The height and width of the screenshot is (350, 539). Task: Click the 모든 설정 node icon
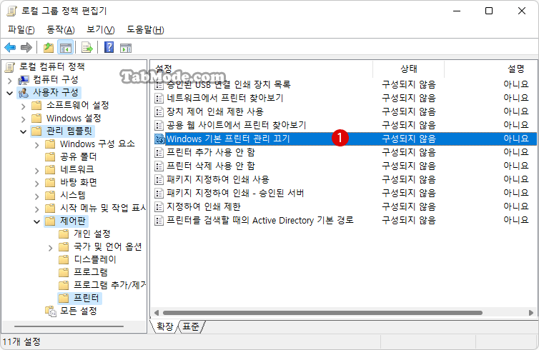pyautogui.click(x=51, y=311)
